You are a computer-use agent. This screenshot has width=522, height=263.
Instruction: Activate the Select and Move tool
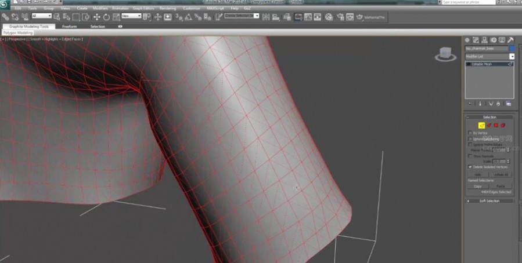97,17
